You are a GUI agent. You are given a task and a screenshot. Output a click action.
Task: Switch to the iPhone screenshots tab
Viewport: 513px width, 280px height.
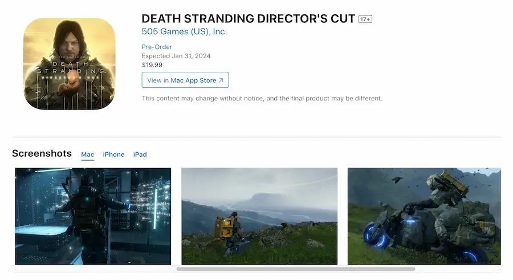tap(113, 155)
